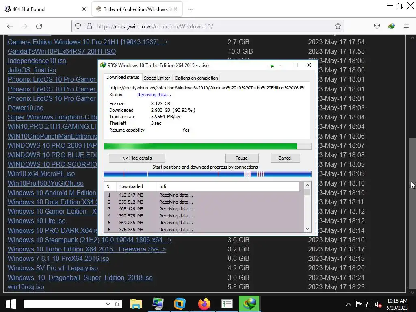Open the shield tracking protection icon
416x312 pixels.
pyautogui.click(x=78, y=26)
